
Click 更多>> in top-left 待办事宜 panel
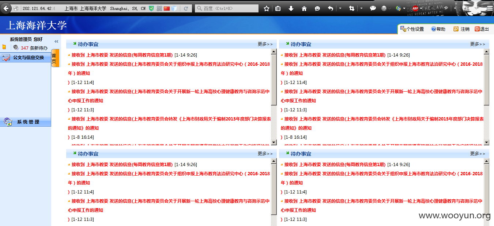265,44
